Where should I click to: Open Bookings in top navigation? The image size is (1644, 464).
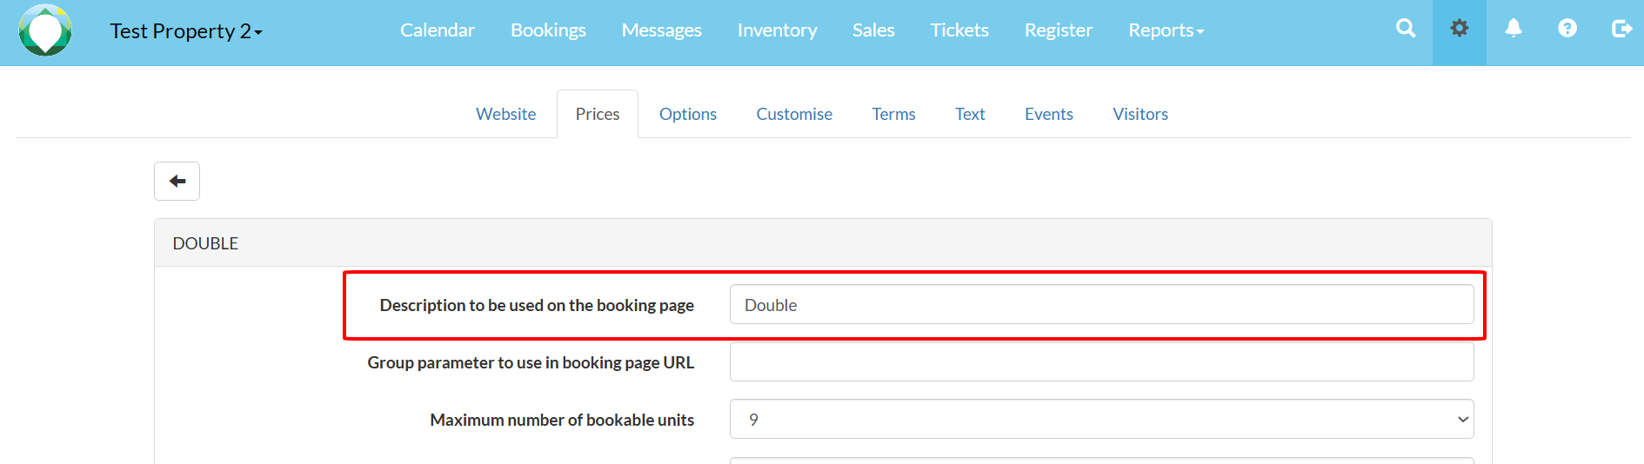coord(548,30)
